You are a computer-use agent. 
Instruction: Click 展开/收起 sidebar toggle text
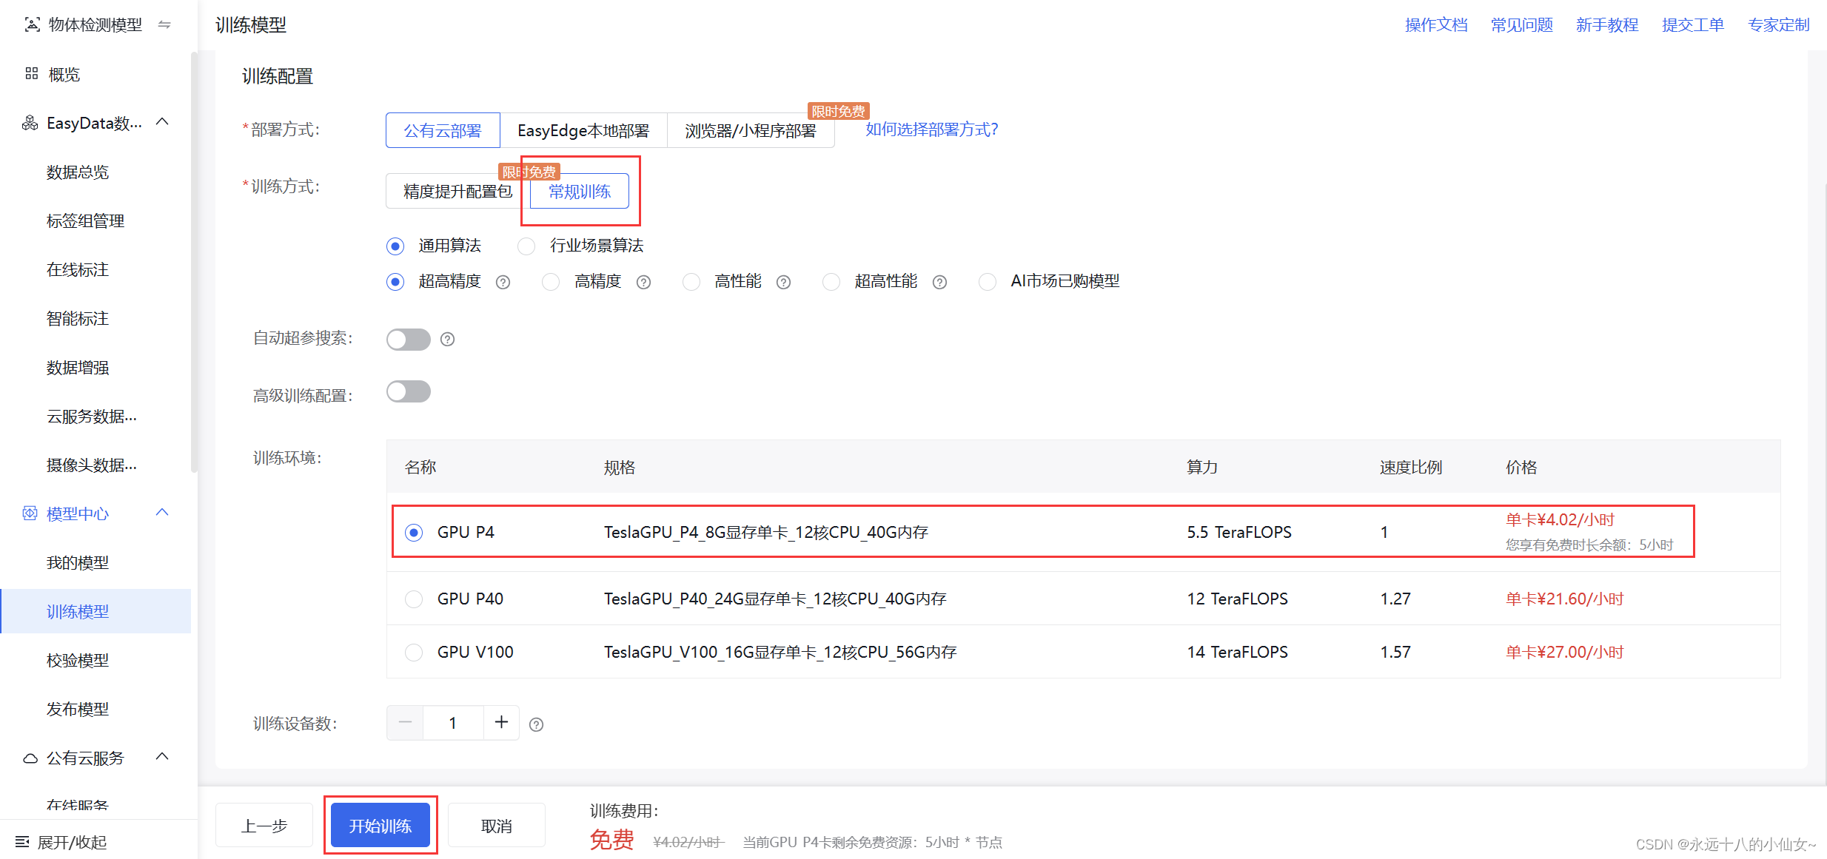coord(72,842)
